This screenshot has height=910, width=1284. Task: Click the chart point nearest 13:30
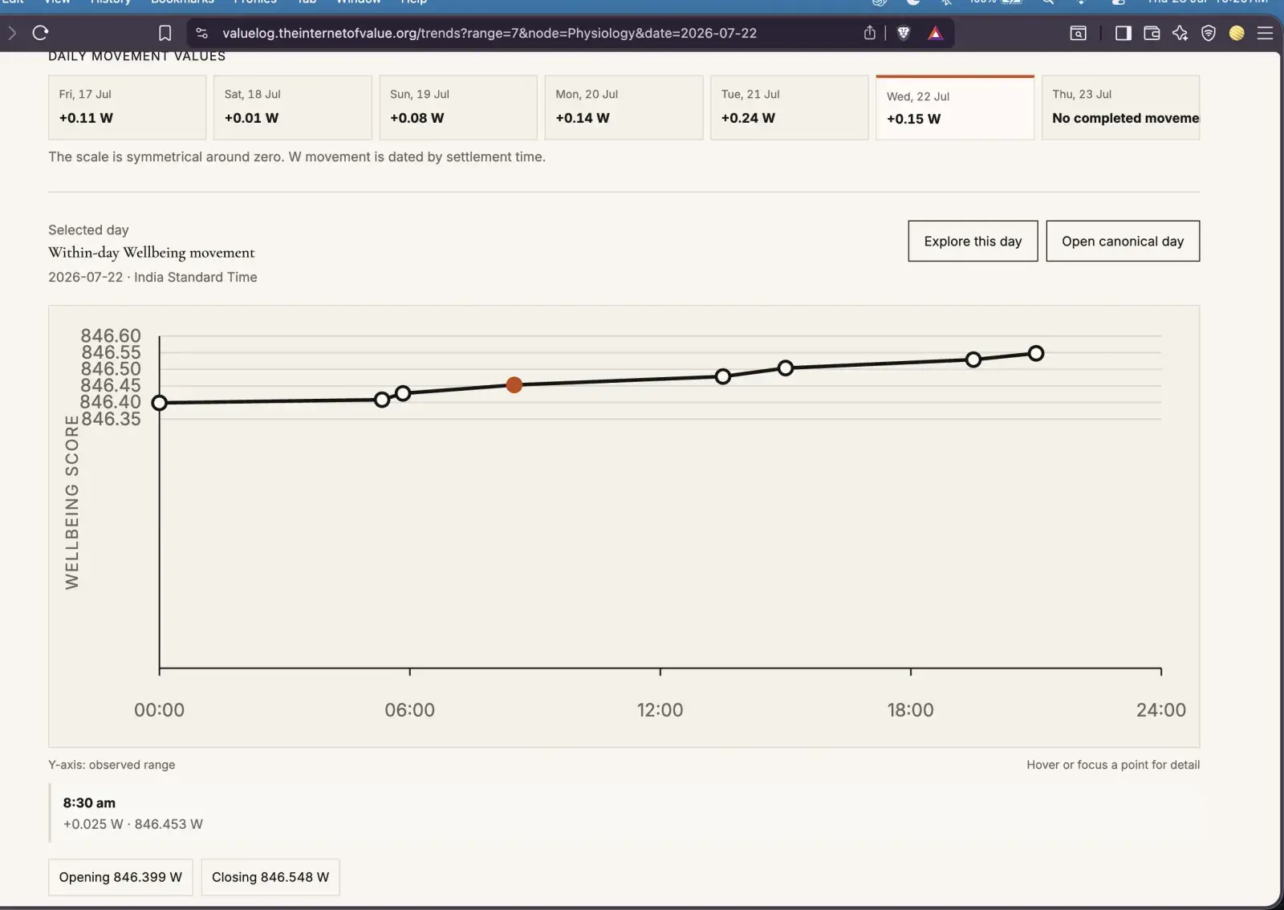723,376
